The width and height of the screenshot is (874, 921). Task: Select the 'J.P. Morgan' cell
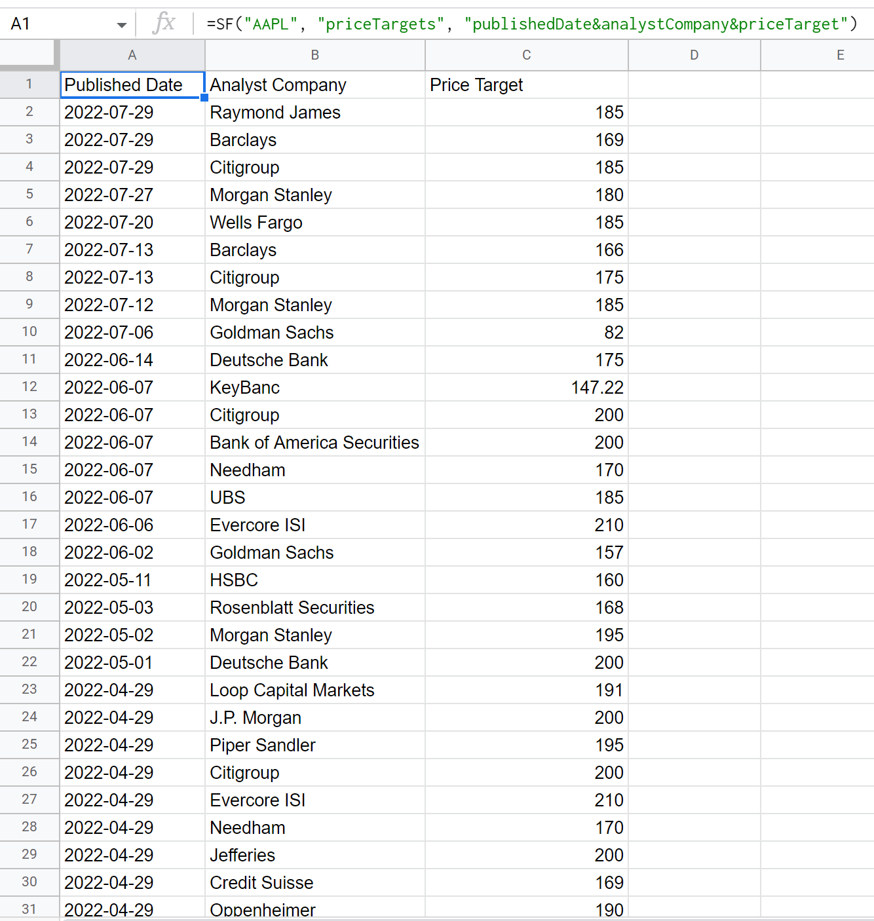(315, 717)
